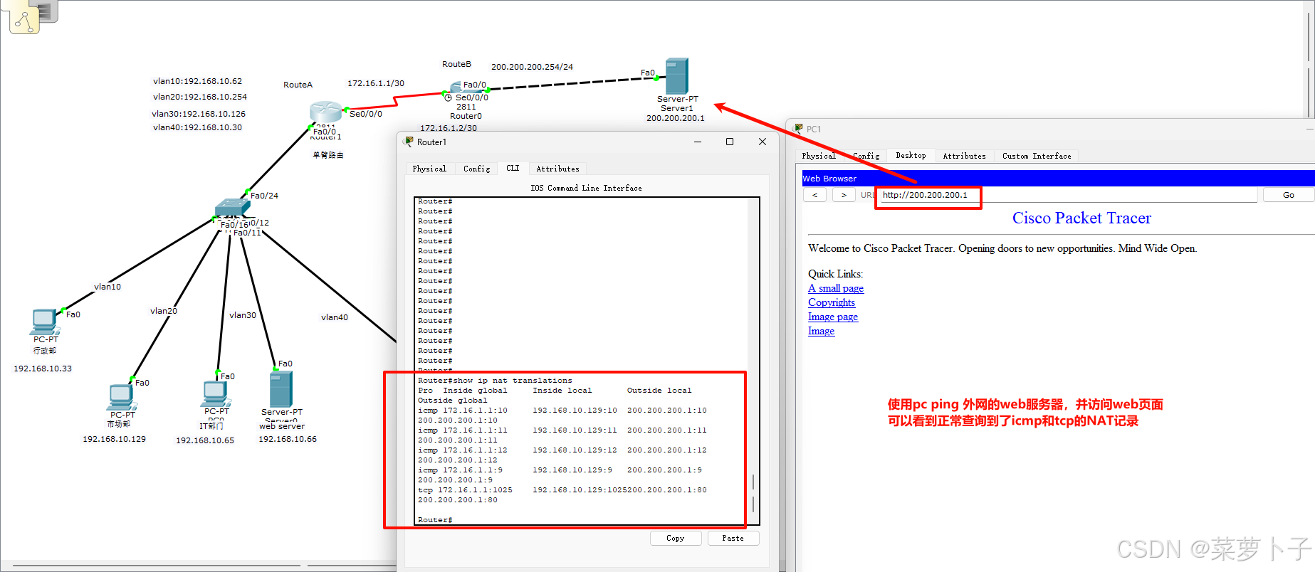
Task: Maximize the Router1 window
Action: click(x=730, y=142)
